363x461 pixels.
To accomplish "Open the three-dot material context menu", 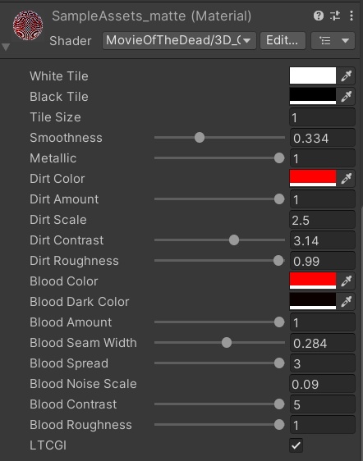I will click(352, 16).
